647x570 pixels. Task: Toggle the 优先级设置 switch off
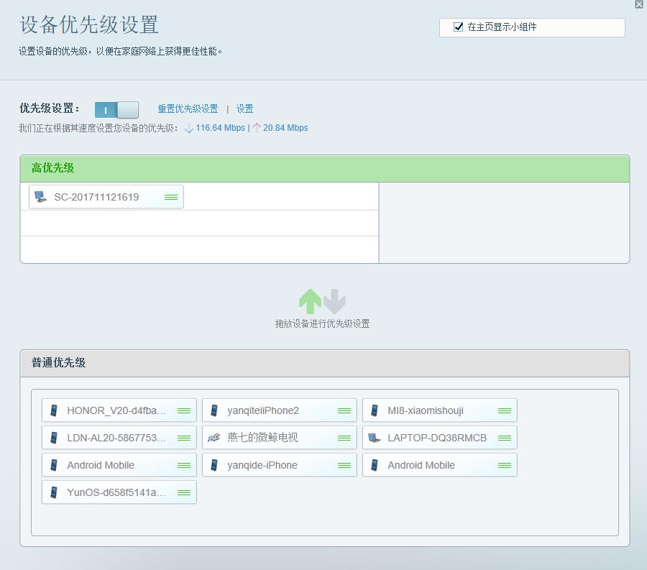click(x=116, y=109)
